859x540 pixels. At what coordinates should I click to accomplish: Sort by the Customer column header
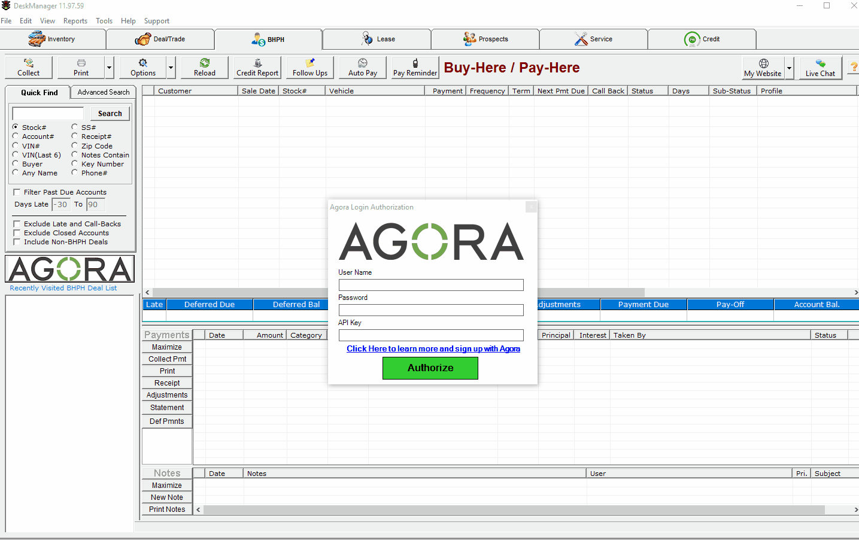click(x=196, y=91)
